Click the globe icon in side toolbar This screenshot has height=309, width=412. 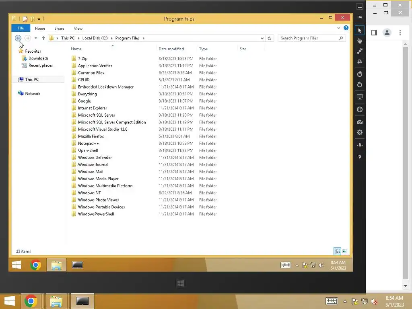[x=360, y=109]
